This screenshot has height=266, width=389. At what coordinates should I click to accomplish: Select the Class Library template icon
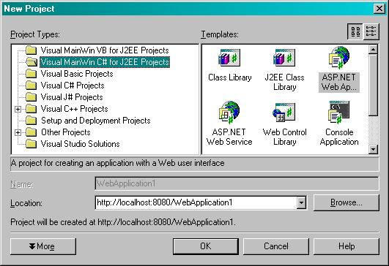click(x=229, y=58)
